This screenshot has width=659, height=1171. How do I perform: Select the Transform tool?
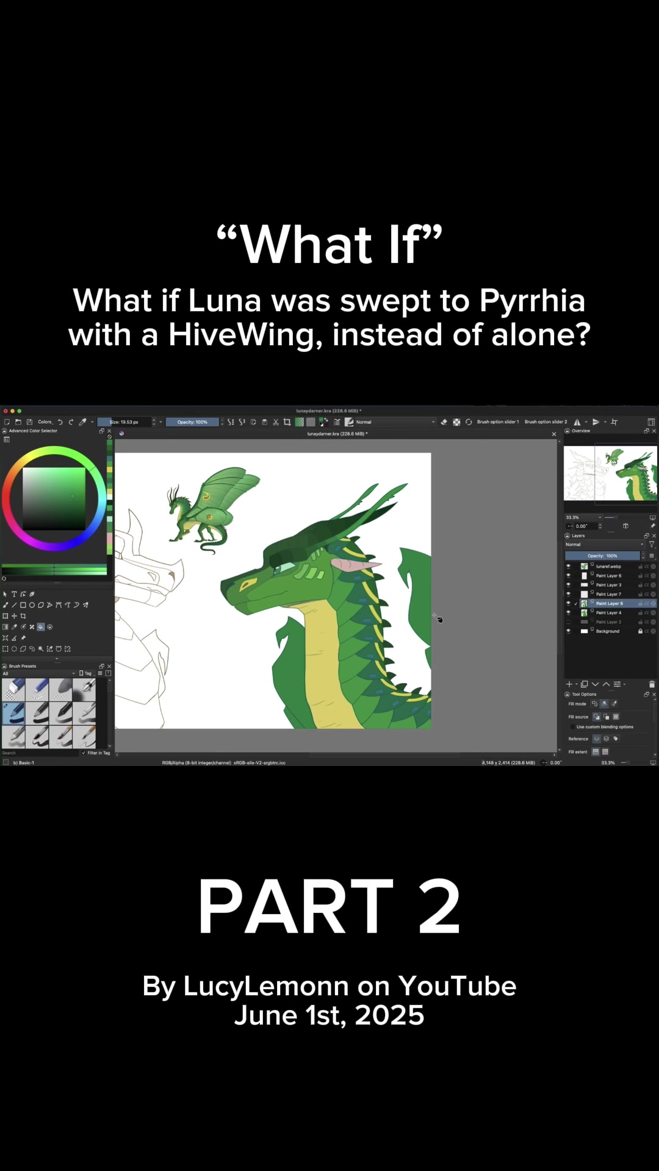coord(5,616)
